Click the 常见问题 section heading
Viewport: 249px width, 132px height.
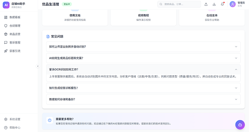click(x=57, y=36)
